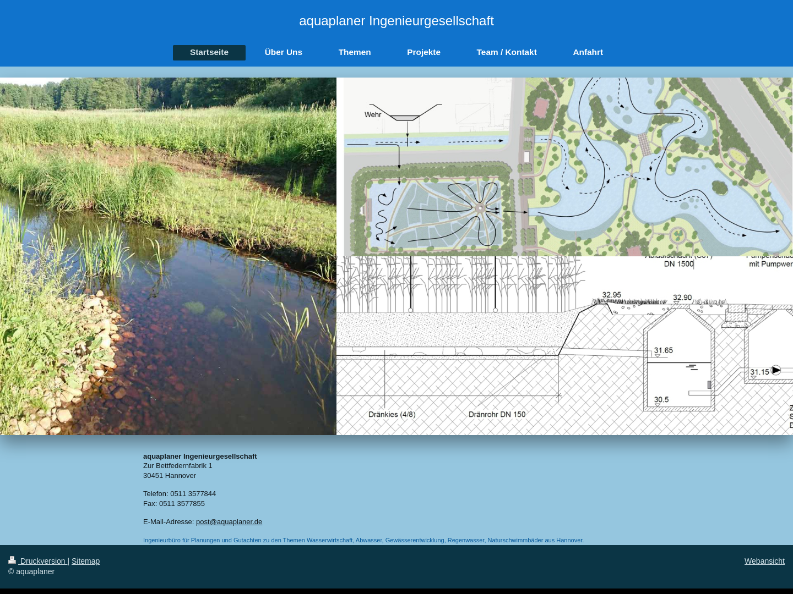Click the stream landscape photo
This screenshot has width=793, height=594.
pyautogui.click(x=168, y=256)
